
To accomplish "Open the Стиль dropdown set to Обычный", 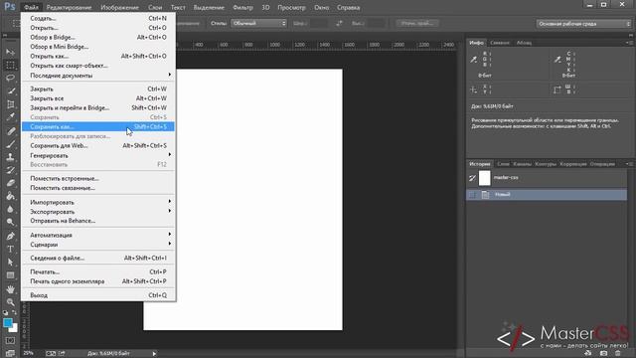I will [x=258, y=24].
